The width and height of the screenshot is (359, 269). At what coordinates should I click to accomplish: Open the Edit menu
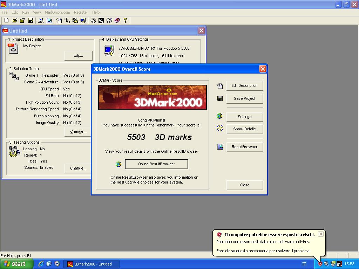15,12
